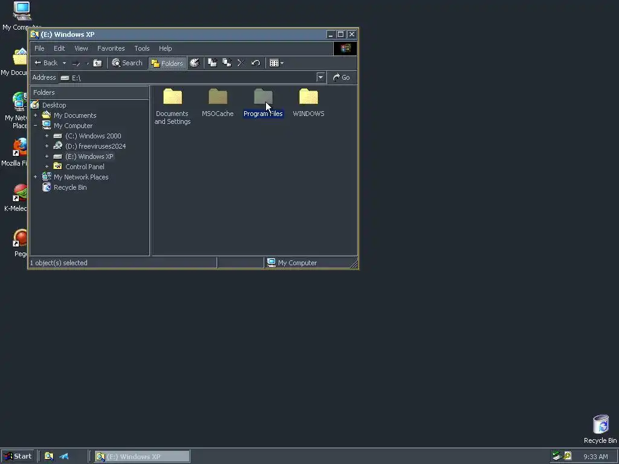Screen dimensions: 619x464
Task: Click the window resize grip corner
Action: [x=354, y=263]
